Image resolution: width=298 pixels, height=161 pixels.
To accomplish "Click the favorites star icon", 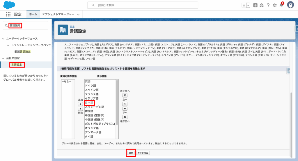I will (x=244, y=5).
